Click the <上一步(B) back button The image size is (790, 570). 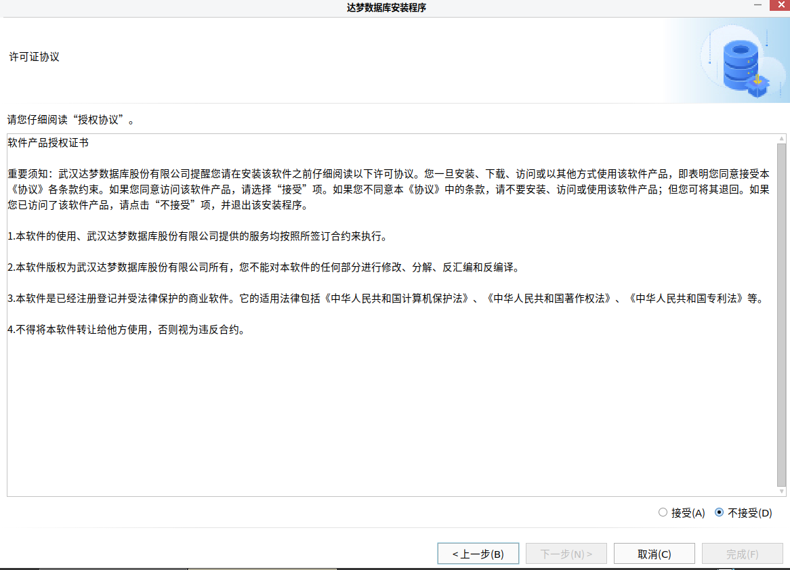coord(478,554)
